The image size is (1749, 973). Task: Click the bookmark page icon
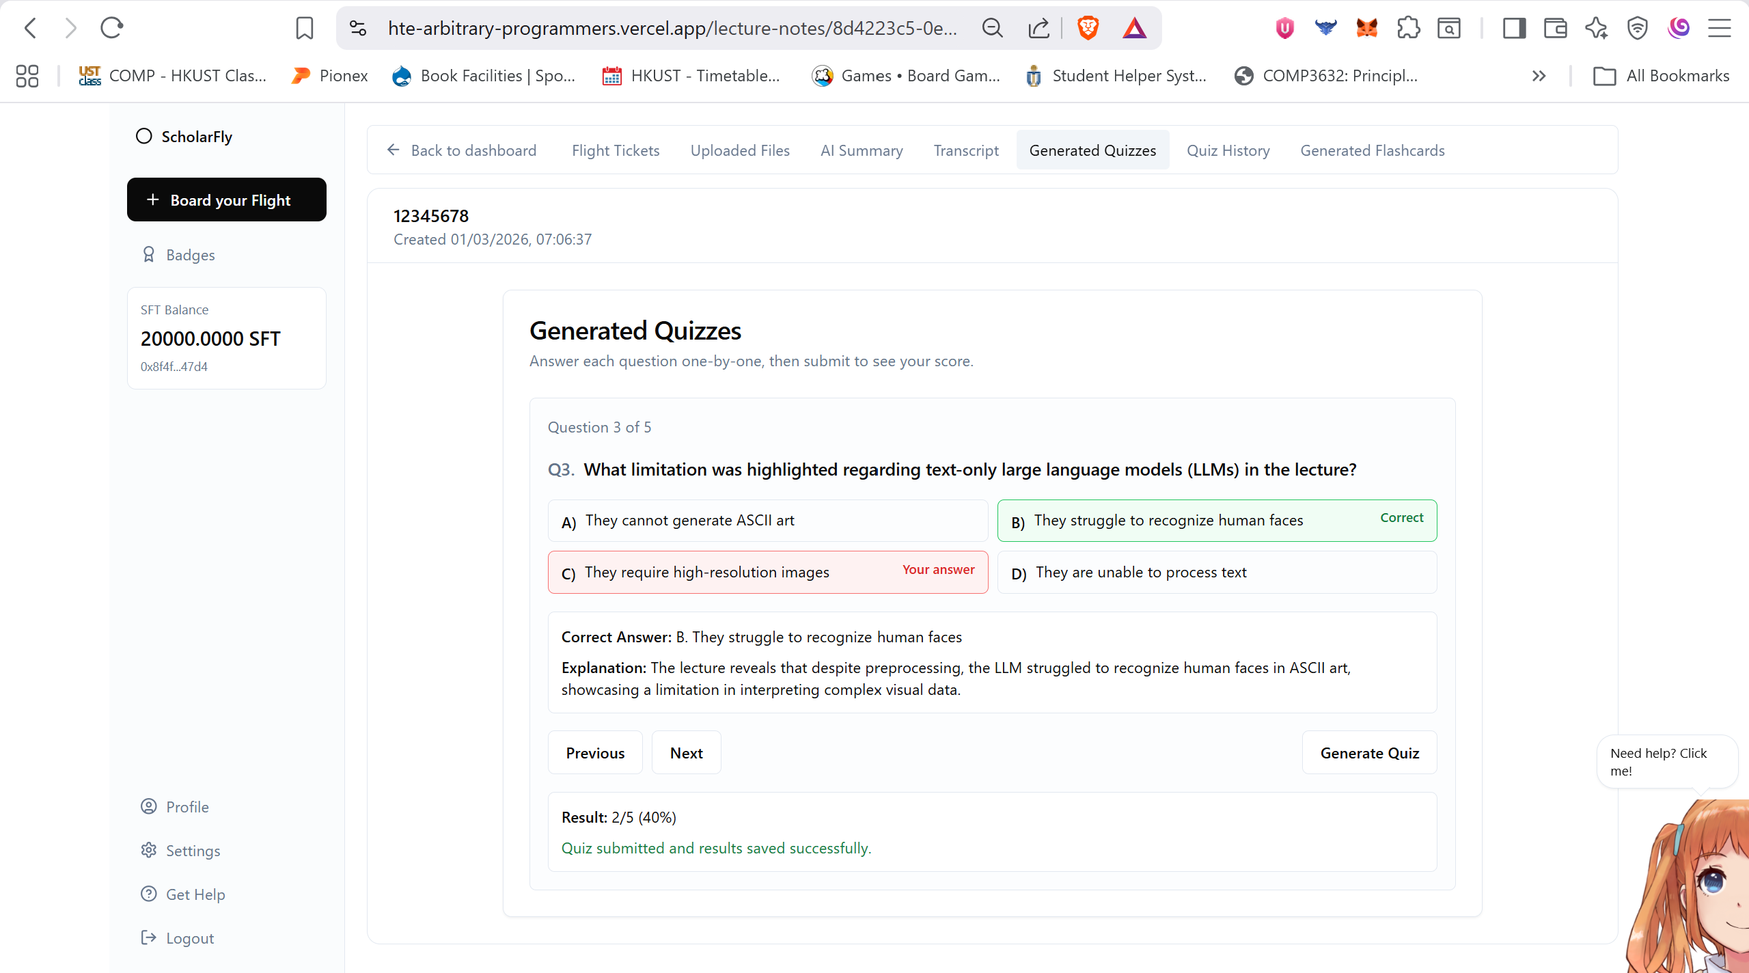pyautogui.click(x=304, y=28)
